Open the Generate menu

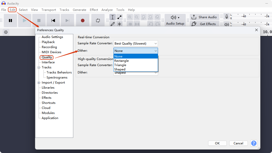(x=79, y=10)
